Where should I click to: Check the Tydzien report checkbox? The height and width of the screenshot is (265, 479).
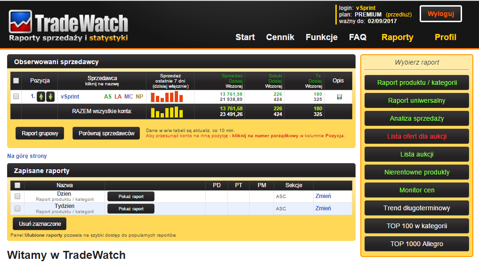tap(17, 208)
